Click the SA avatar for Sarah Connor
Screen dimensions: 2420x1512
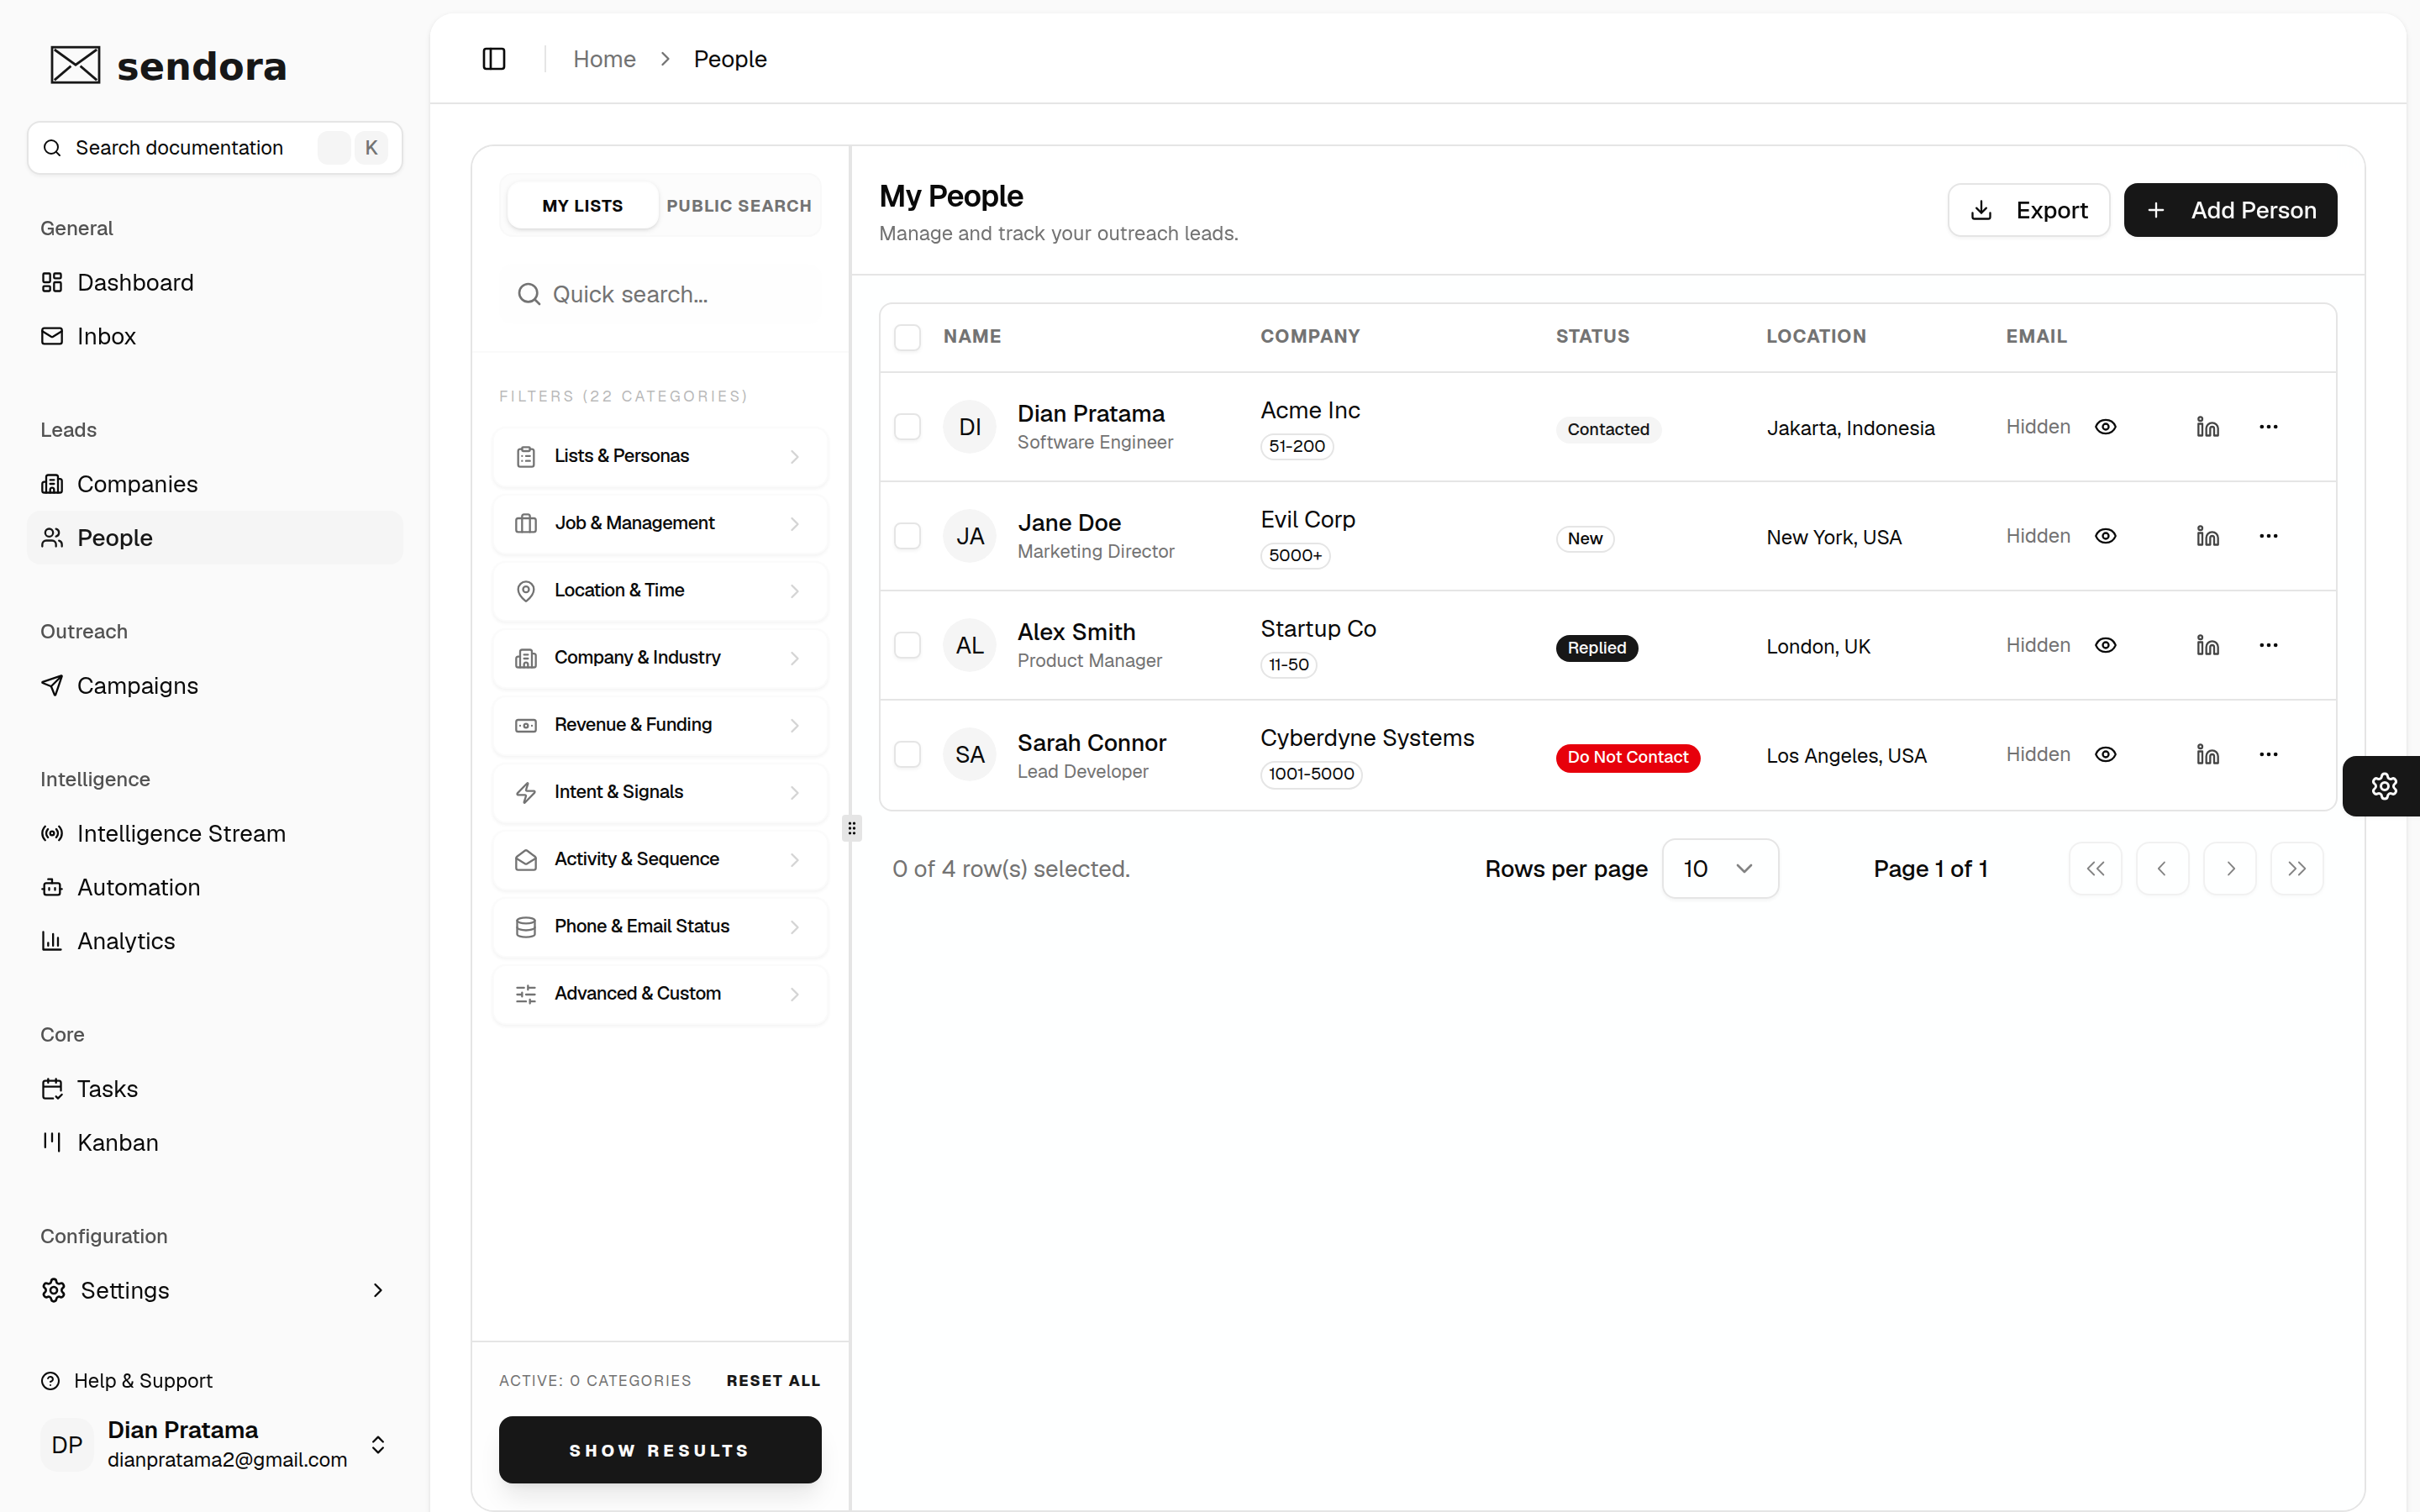click(969, 754)
